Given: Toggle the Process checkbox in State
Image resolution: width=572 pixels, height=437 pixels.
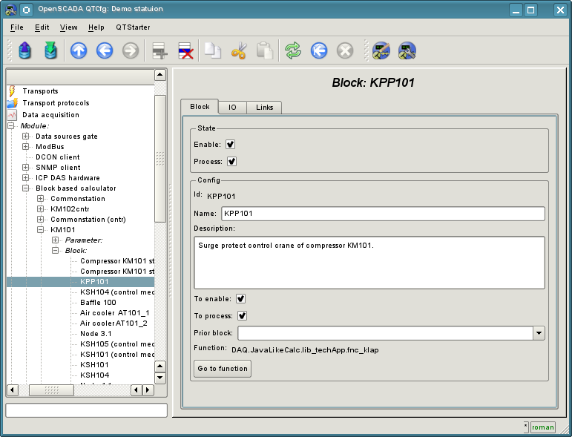Looking at the screenshot, I should coord(231,161).
